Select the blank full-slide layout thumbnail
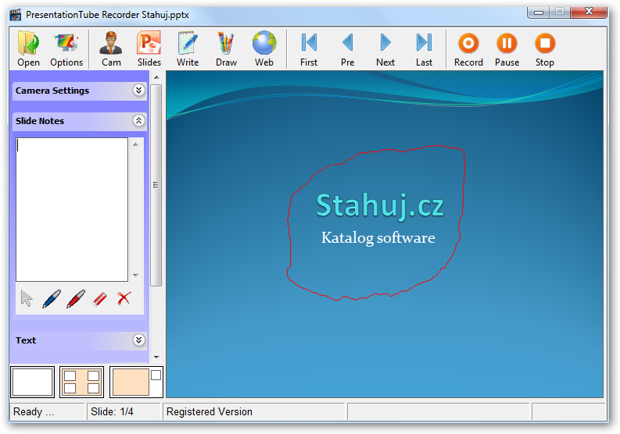Image resolution: width=620 pixels, height=434 pixels. pyautogui.click(x=32, y=382)
